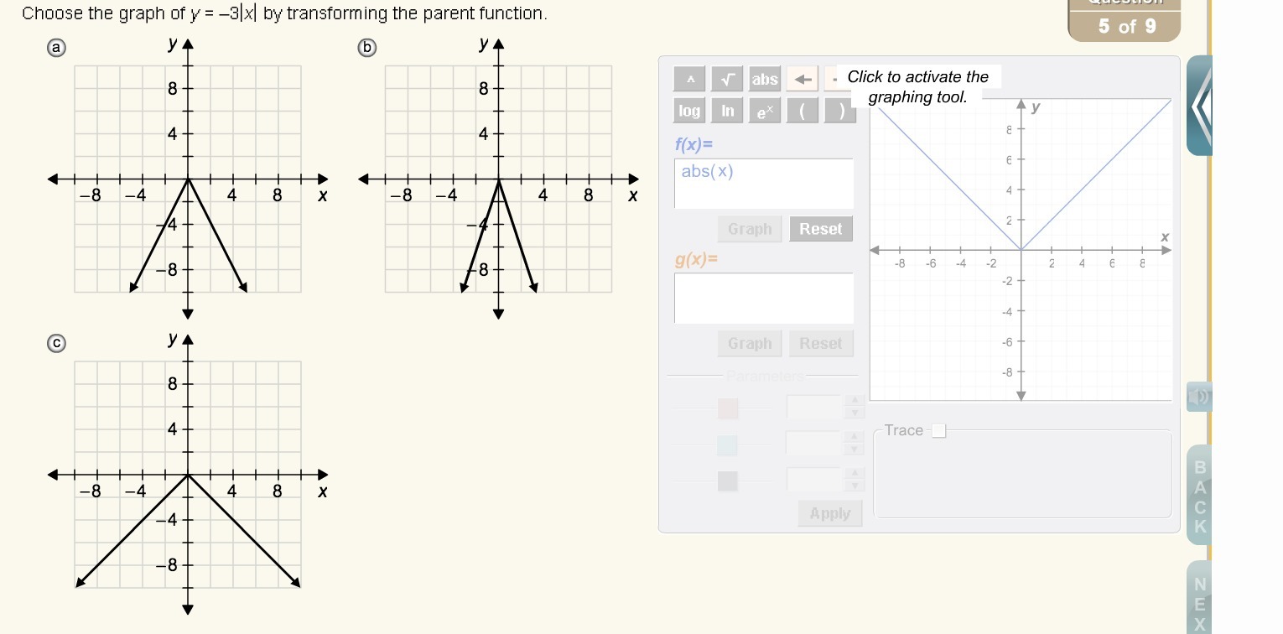Image resolution: width=1283 pixels, height=634 pixels.
Task: Select answer choice a radio button
Action: 55,48
